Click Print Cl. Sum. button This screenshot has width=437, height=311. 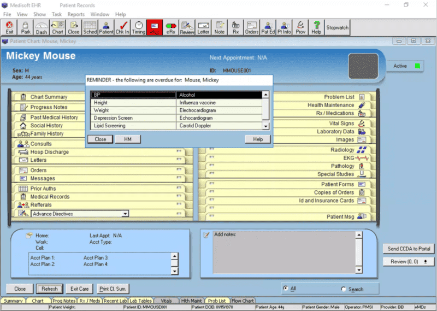click(113, 289)
